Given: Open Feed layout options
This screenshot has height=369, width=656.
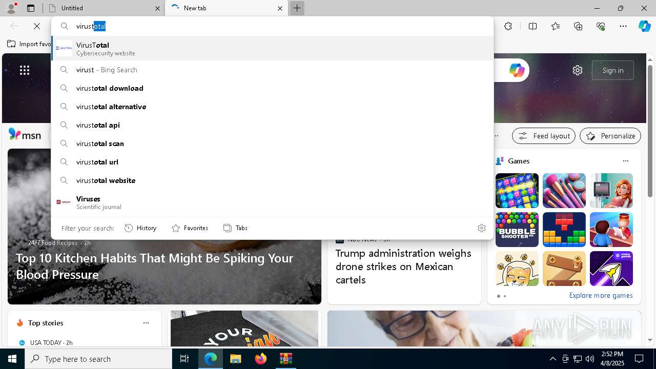Looking at the screenshot, I should click(x=544, y=136).
